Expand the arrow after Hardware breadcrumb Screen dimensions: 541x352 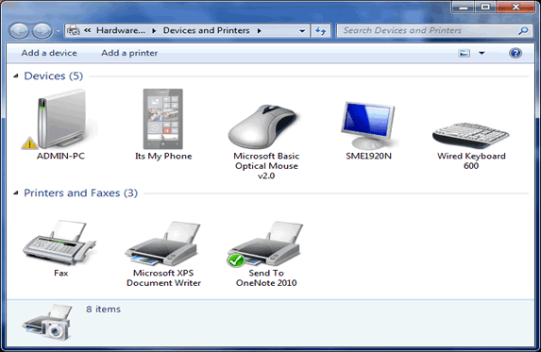click(154, 31)
